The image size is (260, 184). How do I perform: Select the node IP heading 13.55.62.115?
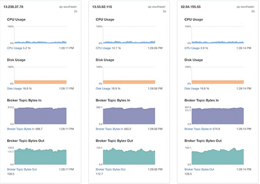(102, 7)
